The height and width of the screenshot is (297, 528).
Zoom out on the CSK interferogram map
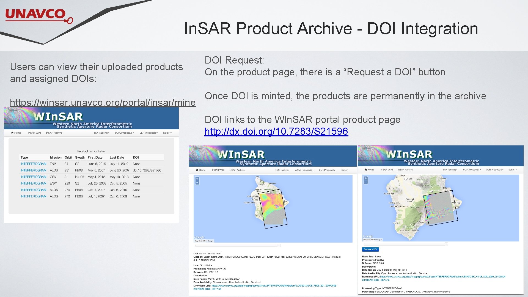point(366,182)
